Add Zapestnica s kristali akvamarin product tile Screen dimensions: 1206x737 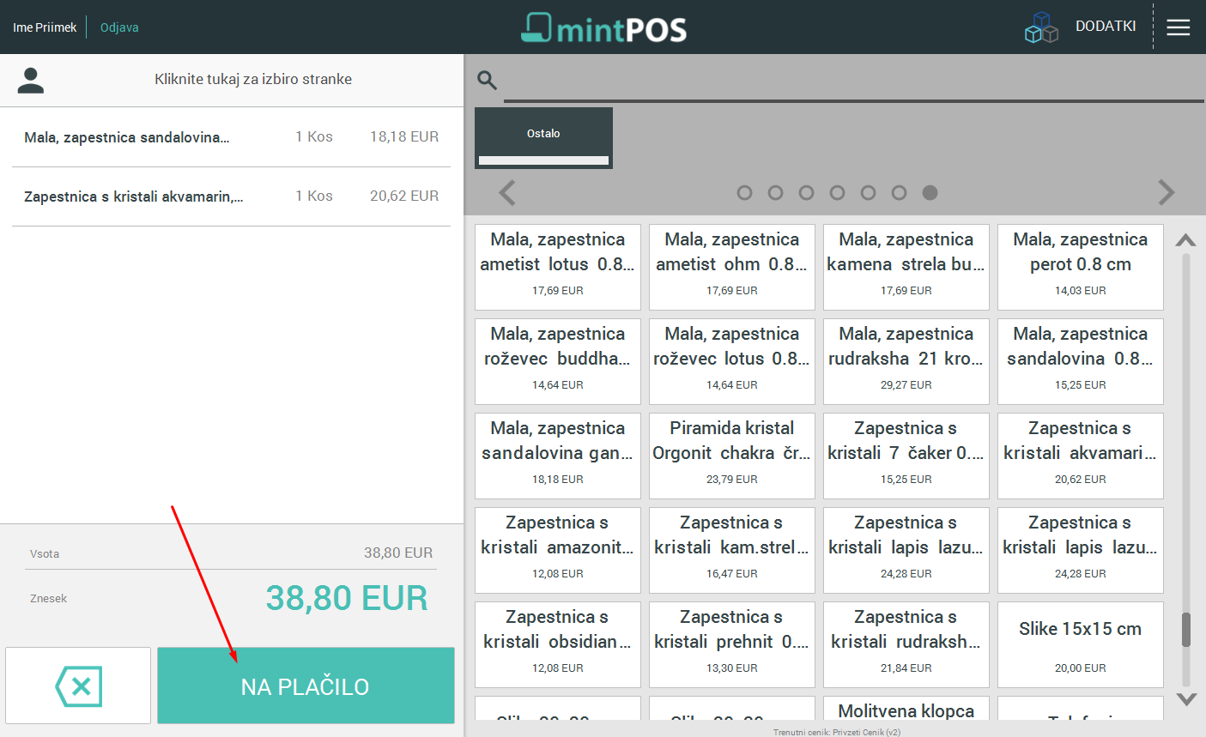click(1081, 456)
